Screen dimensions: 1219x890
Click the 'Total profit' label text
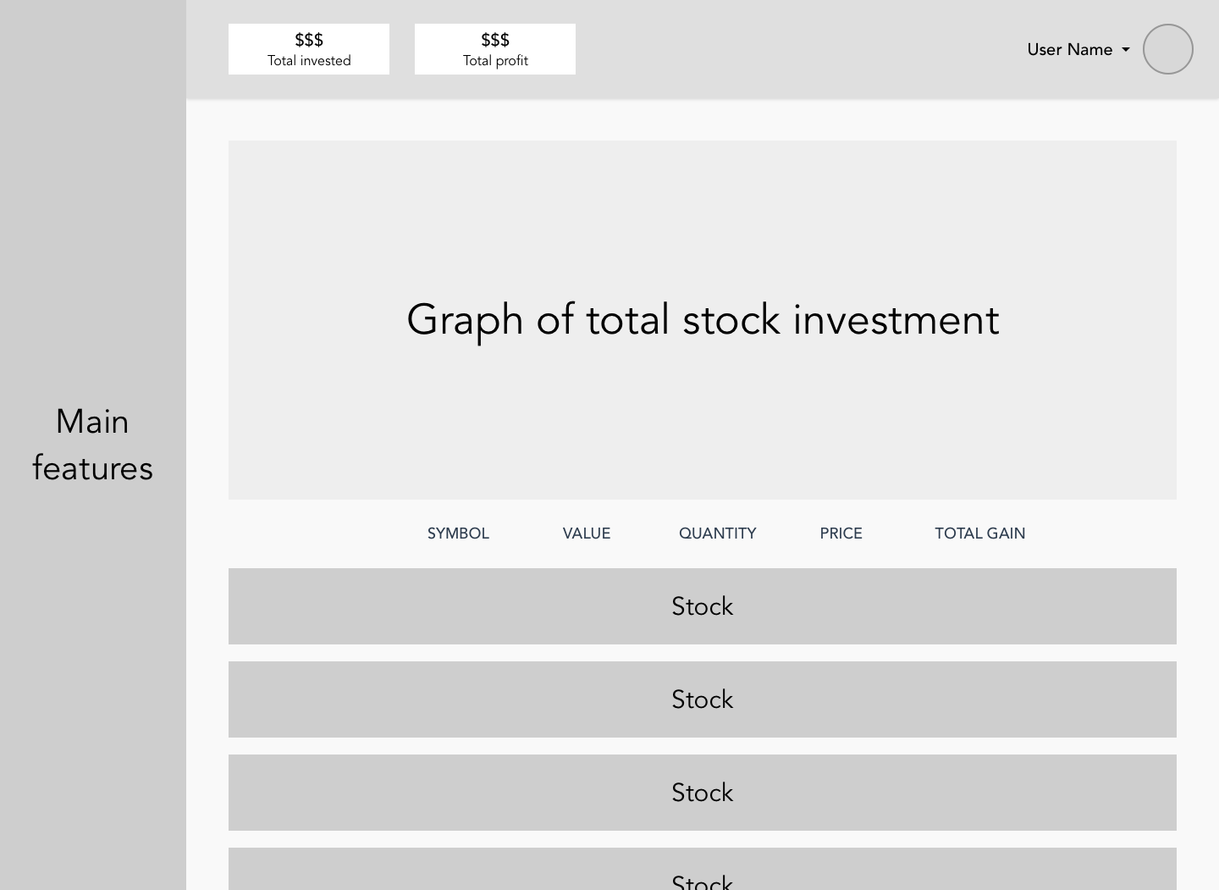(x=495, y=61)
